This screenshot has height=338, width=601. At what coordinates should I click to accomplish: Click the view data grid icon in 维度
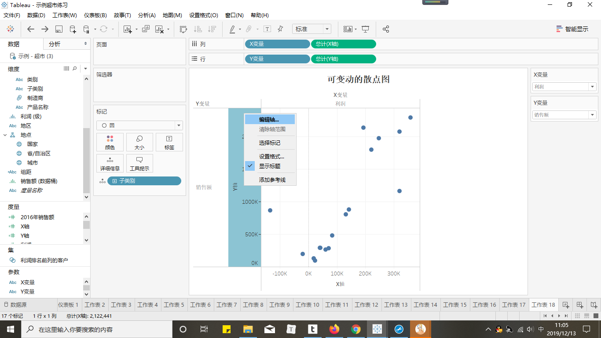tap(66, 69)
